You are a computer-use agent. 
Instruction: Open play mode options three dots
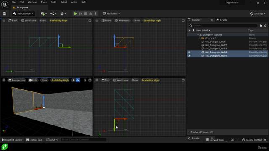click(95, 13)
